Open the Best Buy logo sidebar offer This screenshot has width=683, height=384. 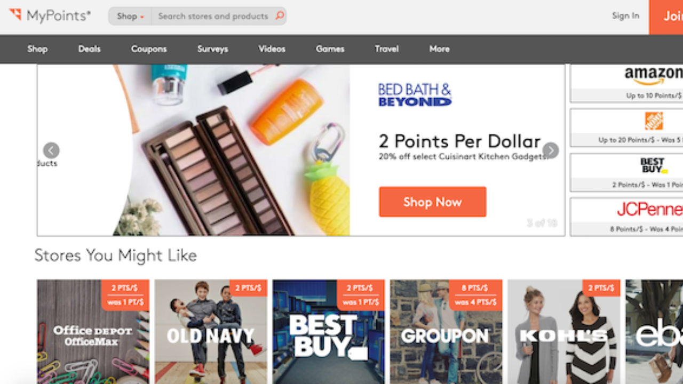pos(626,172)
